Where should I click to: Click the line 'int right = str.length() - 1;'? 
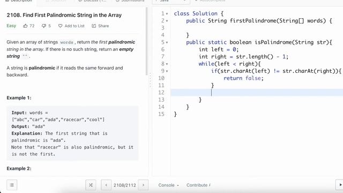click(243, 57)
